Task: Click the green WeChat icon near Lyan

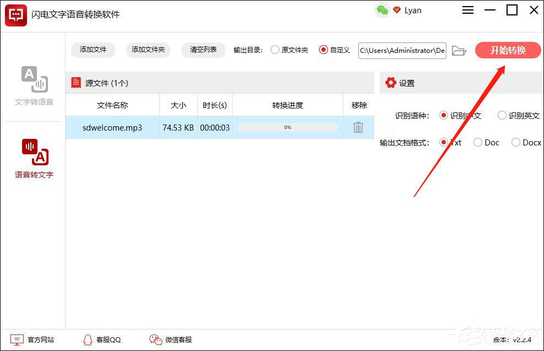Action: [x=383, y=10]
